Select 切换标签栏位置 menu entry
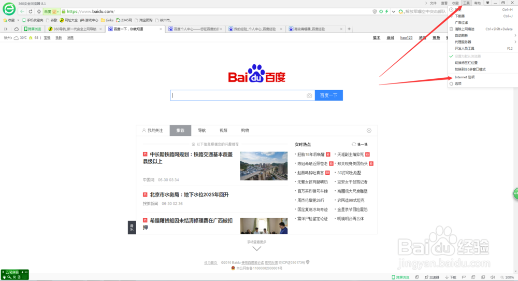Viewport: 518px width, 281px height. point(483,63)
